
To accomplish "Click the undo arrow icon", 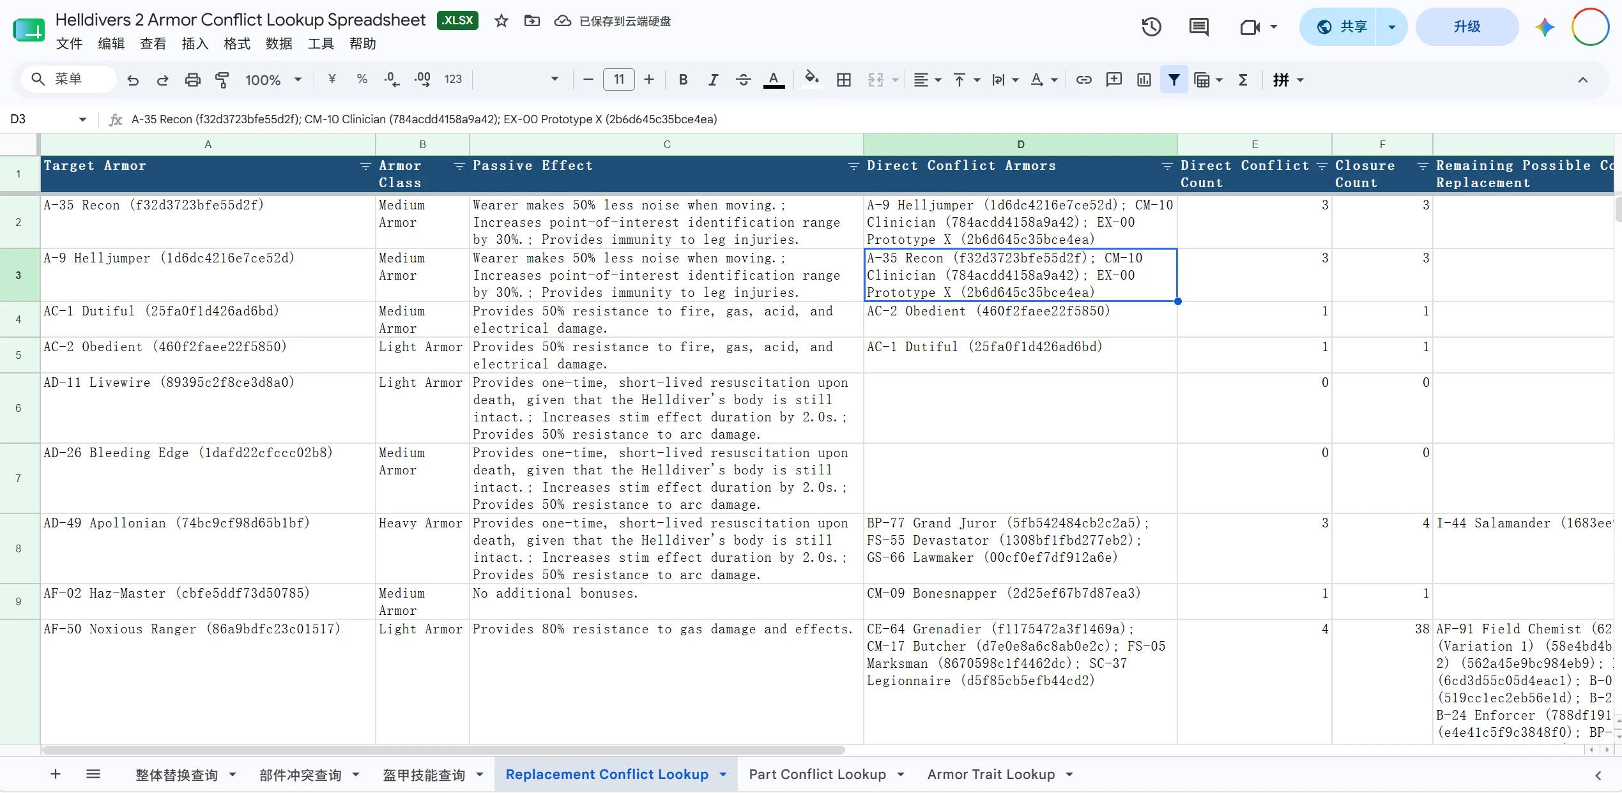I will click(133, 80).
